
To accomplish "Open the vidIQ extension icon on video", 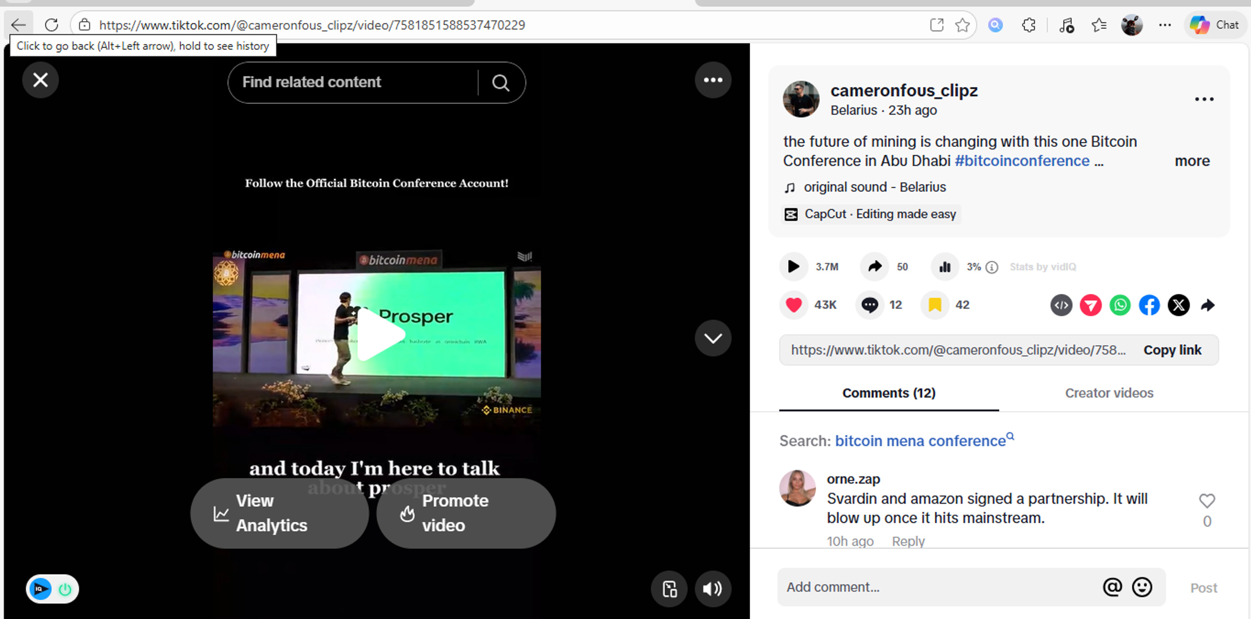I will 41,589.
